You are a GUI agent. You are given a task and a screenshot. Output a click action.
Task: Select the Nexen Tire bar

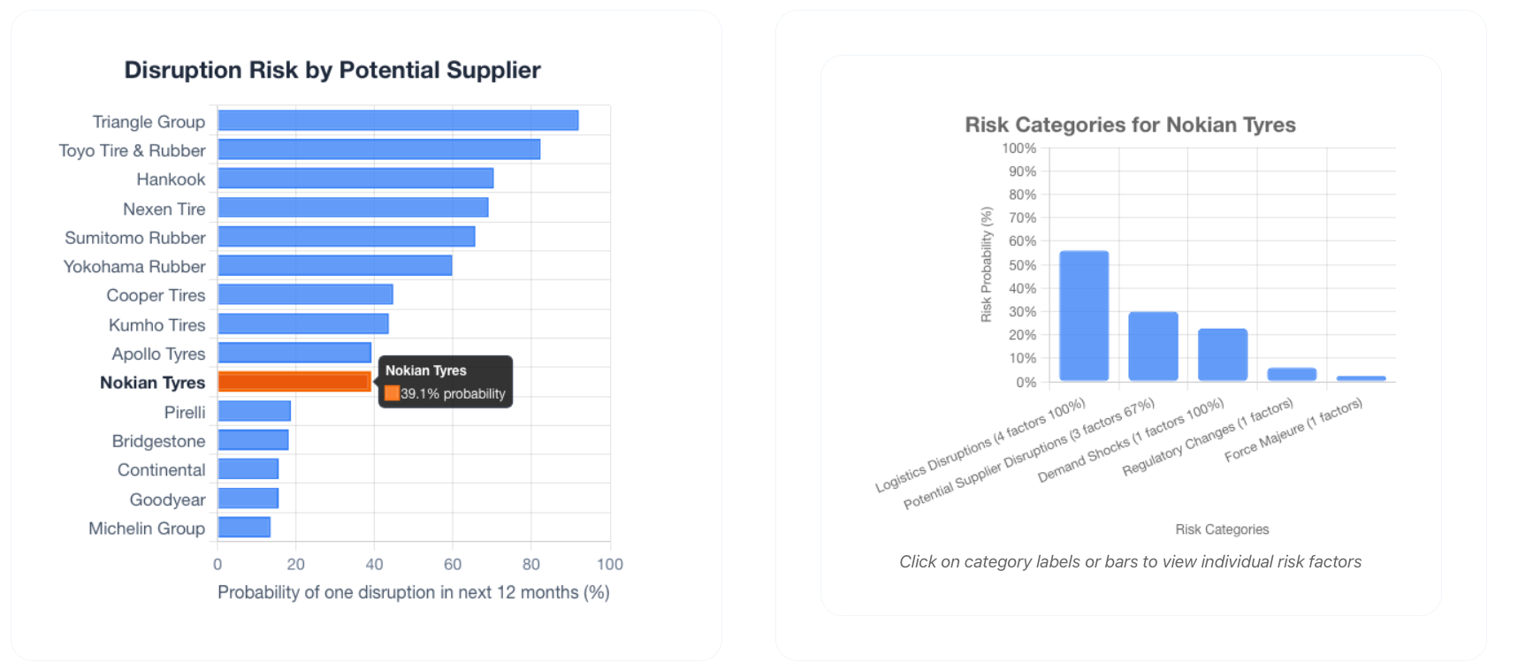pyautogui.click(x=353, y=208)
